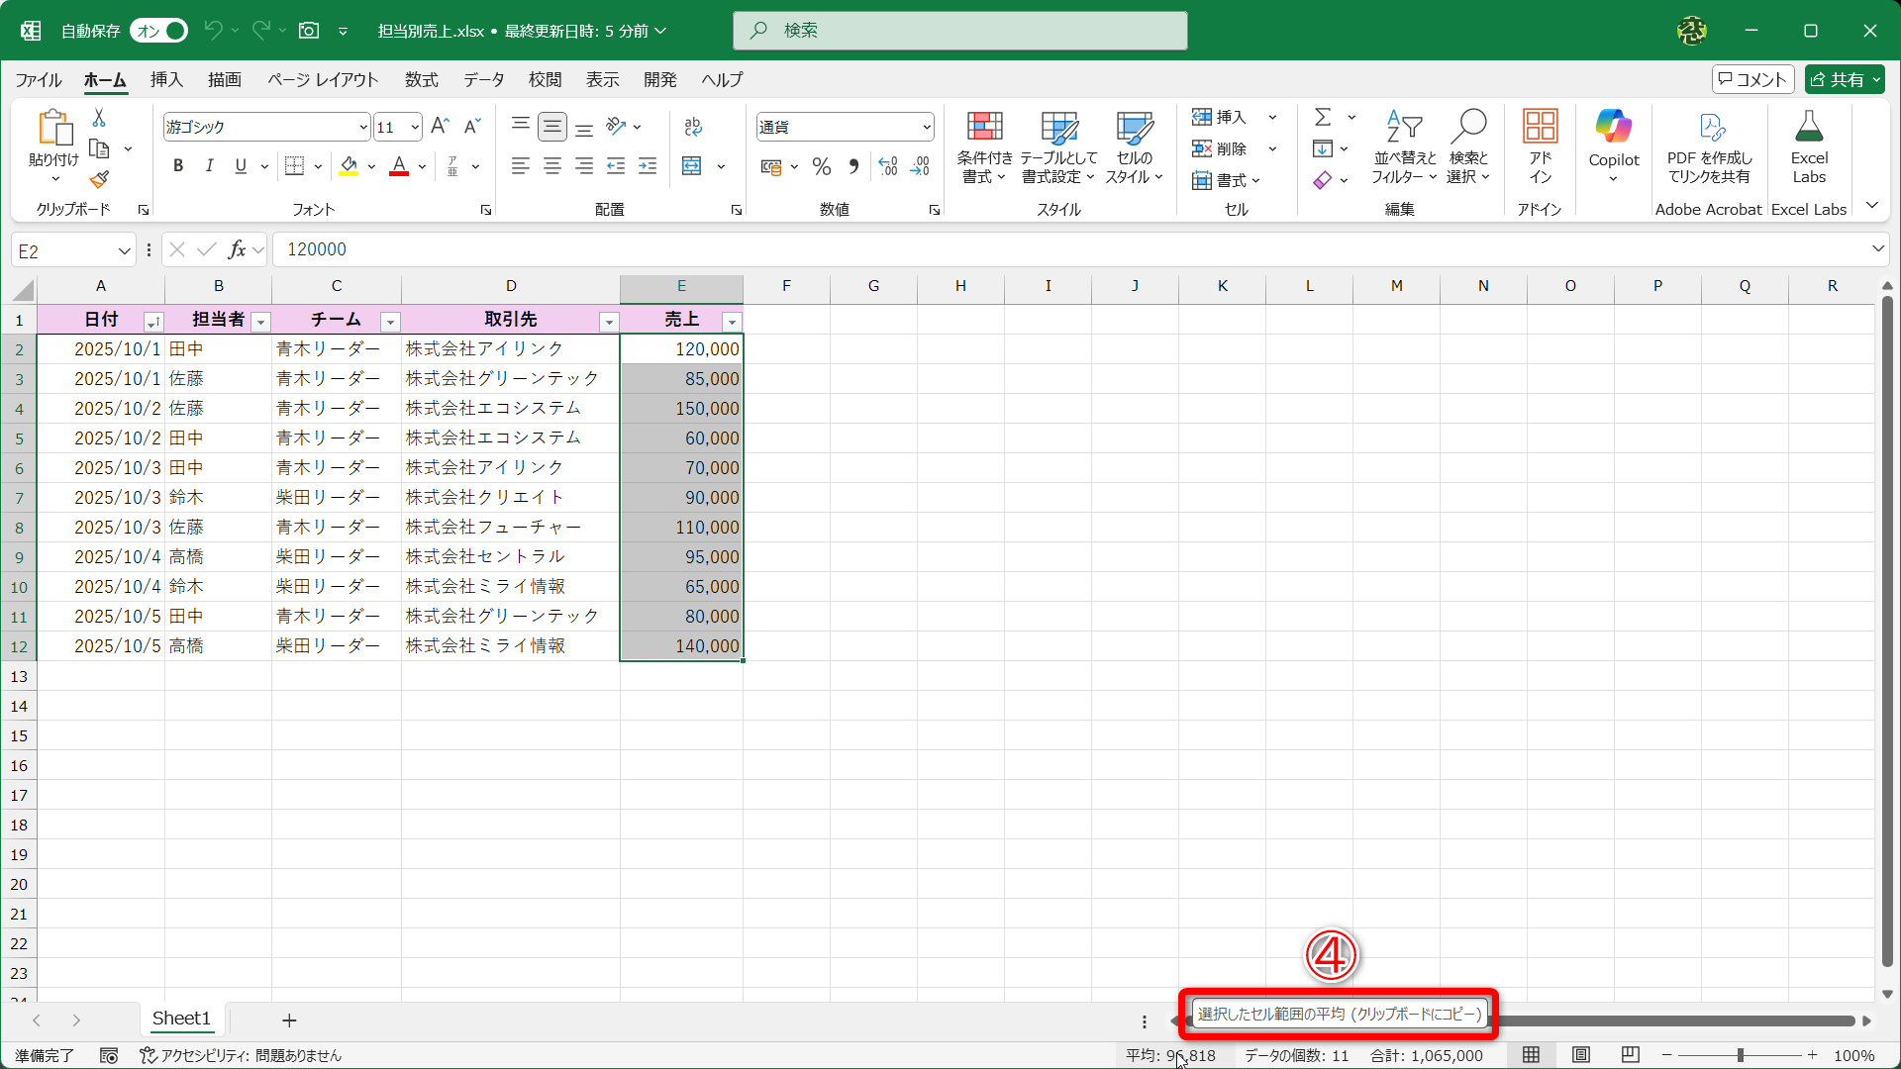Toggle italic formatting
This screenshot has width=1901, height=1069.
[x=209, y=165]
